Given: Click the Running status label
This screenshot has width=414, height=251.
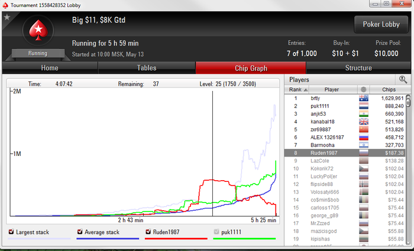Looking at the screenshot, I should [x=38, y=53].
